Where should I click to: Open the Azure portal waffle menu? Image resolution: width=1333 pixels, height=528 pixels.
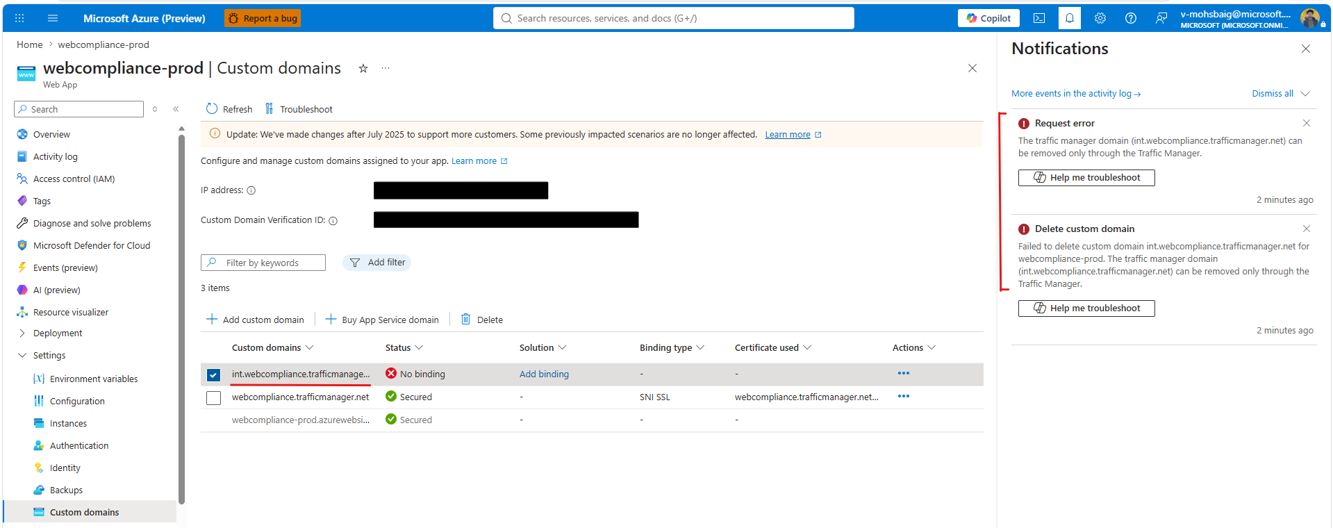pyautogui.click(x=19, y=18)
